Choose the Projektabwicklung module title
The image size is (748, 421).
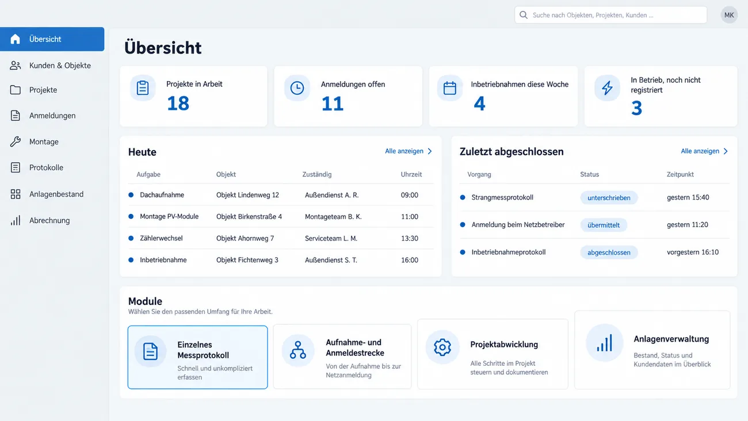[504, 345]
